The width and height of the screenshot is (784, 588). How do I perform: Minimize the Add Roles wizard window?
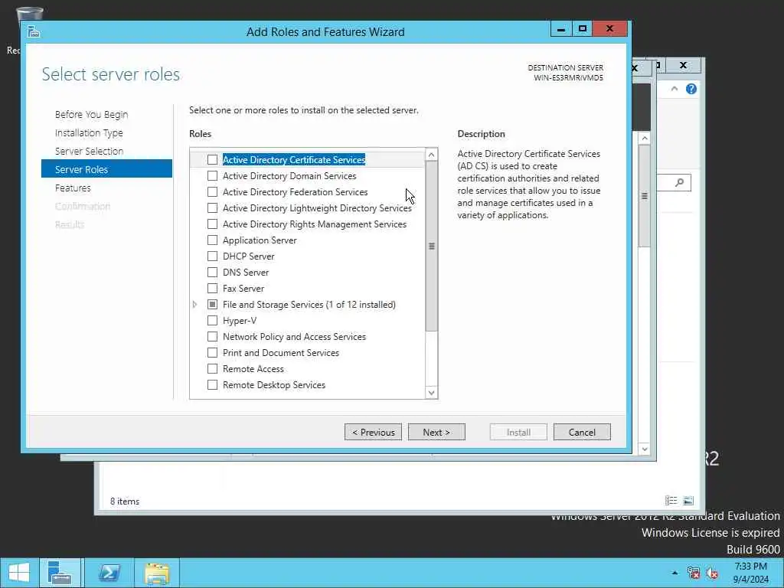tap(561, 29)
